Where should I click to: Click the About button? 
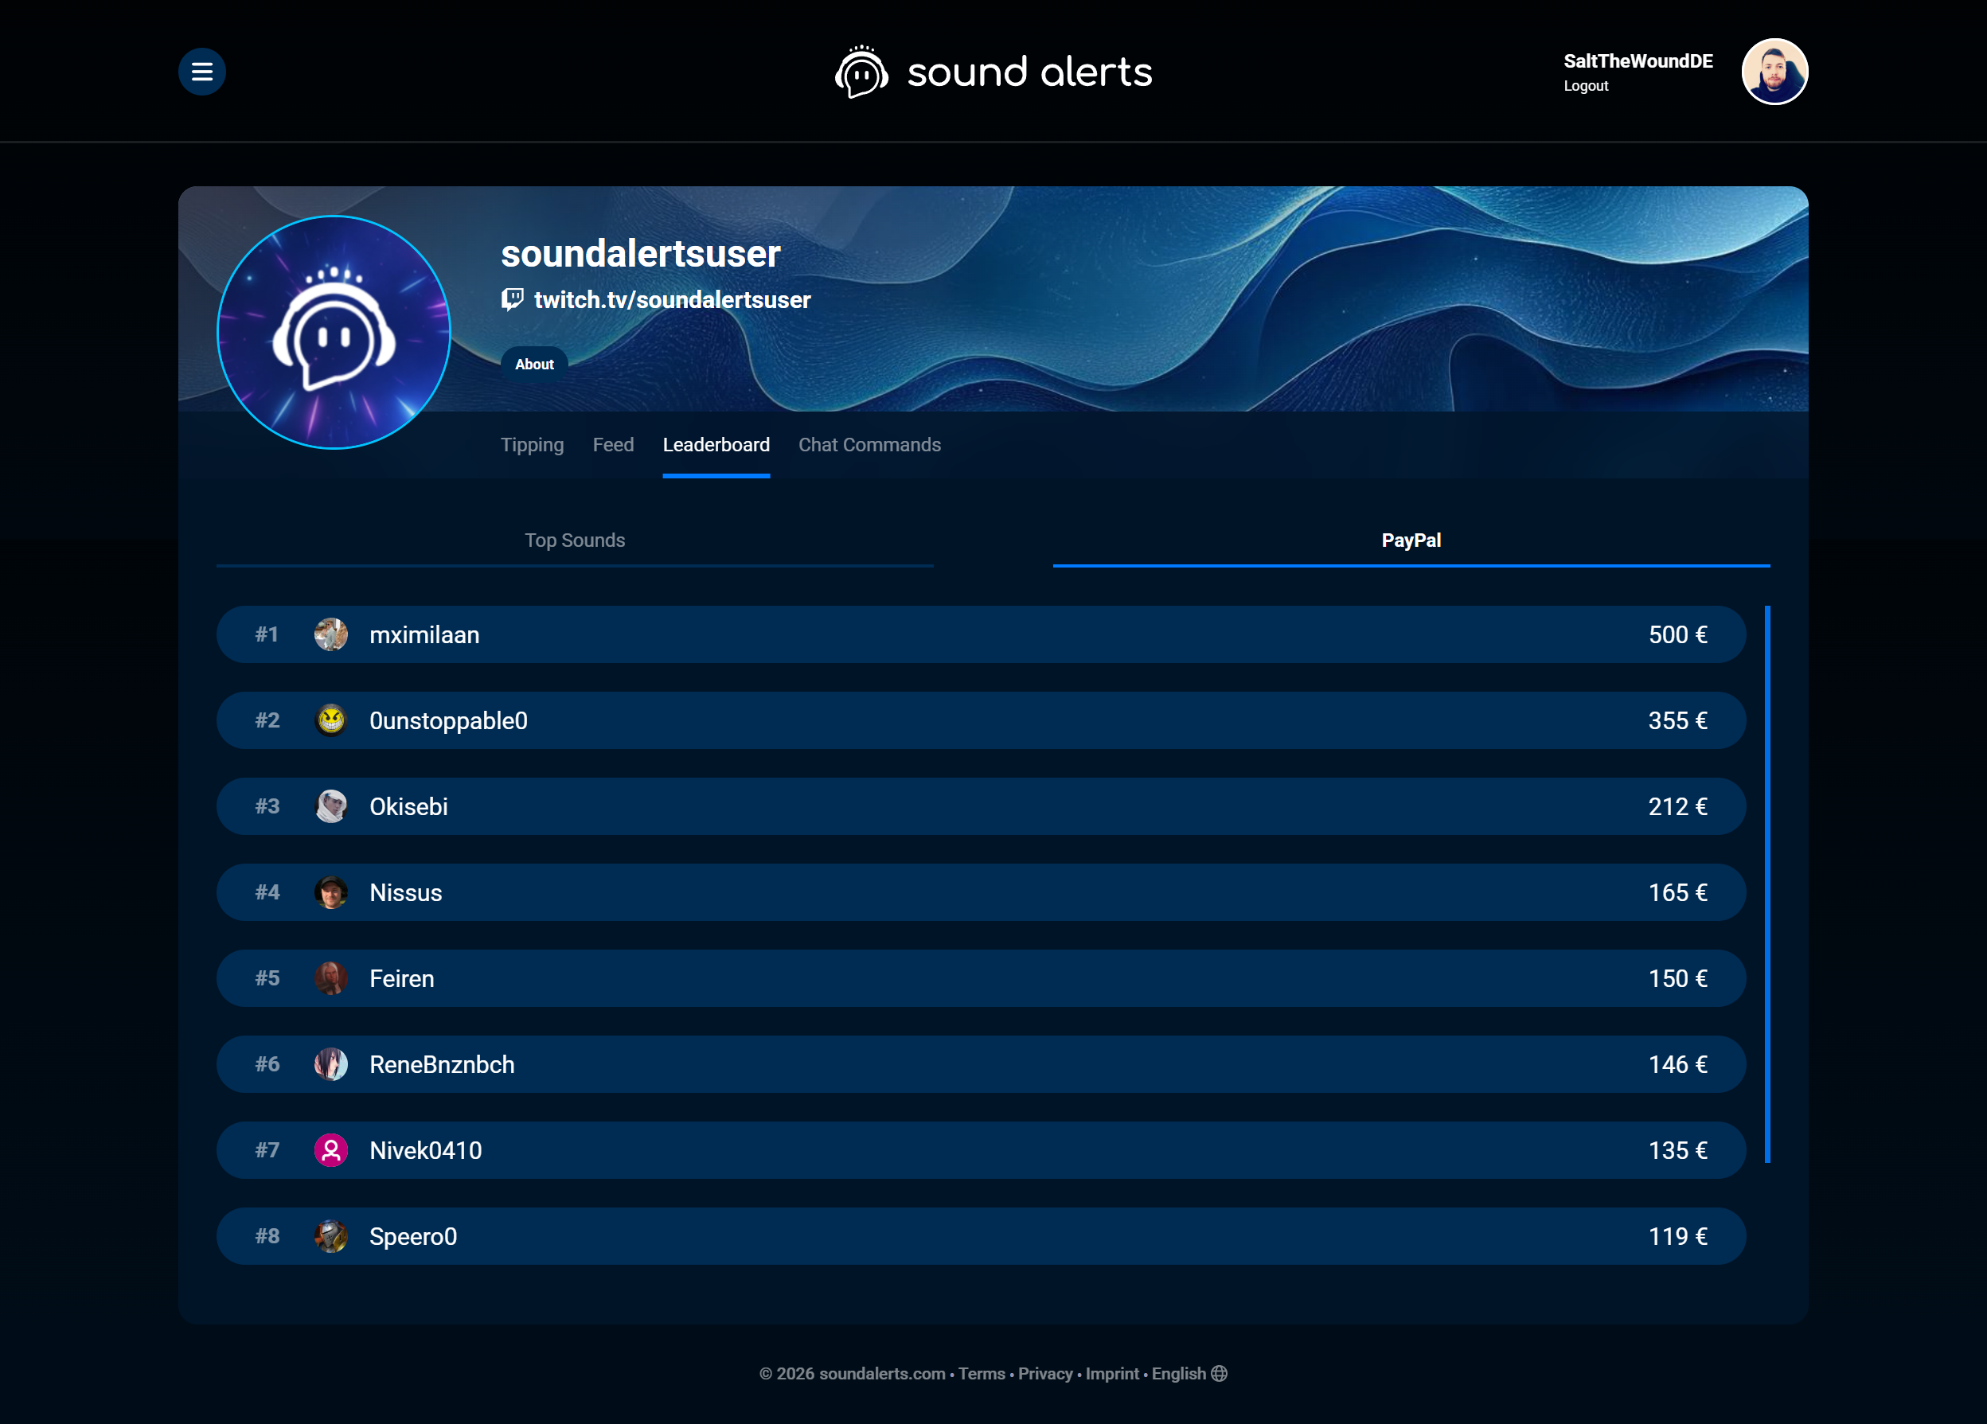(x=534, y=365)
